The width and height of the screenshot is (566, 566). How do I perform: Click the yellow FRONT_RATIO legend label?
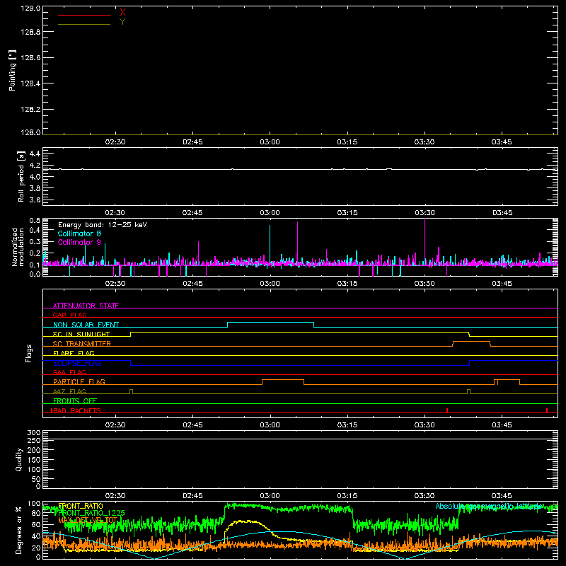tap(81, 506)
